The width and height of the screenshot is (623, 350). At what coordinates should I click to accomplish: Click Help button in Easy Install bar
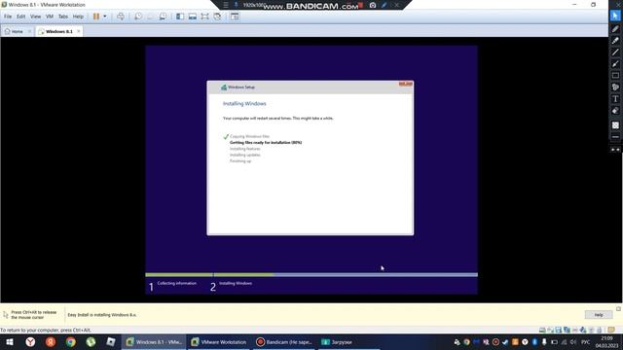point(599,315)
